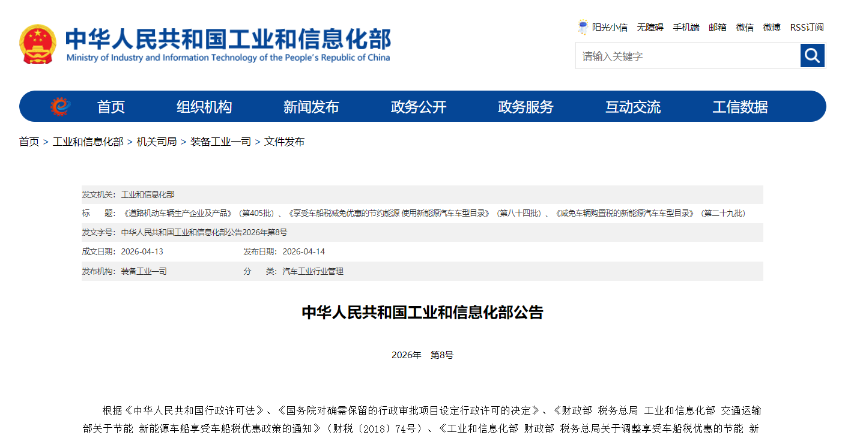This screenshot has height=438, width=842.
Task: Select 新闻发布 in the navigation bar
Action: point(311,107)
